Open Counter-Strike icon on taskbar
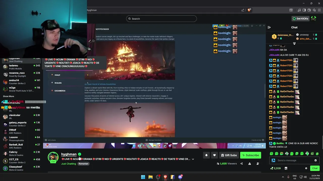The height and width of the screenshot is (181, 323). tap(173, 177)
